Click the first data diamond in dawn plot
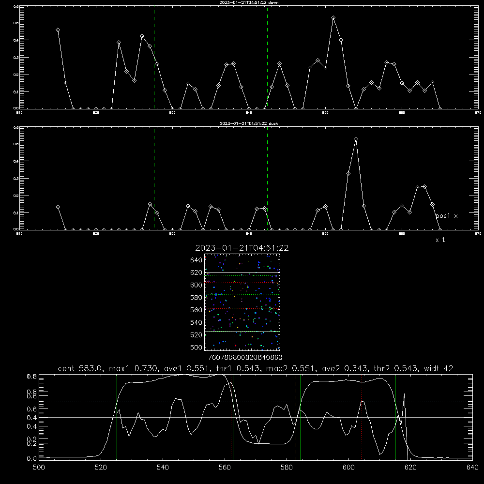The width and height of the screenshot is (484, 484). pos(58,30)
